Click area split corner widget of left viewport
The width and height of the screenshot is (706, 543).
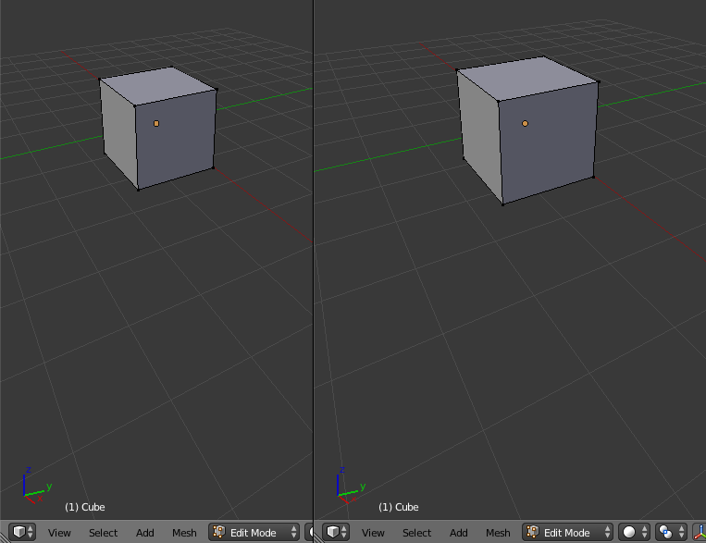coord(3,537)
